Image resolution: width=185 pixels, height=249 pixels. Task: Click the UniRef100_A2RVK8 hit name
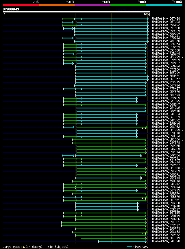click(166, 54)
